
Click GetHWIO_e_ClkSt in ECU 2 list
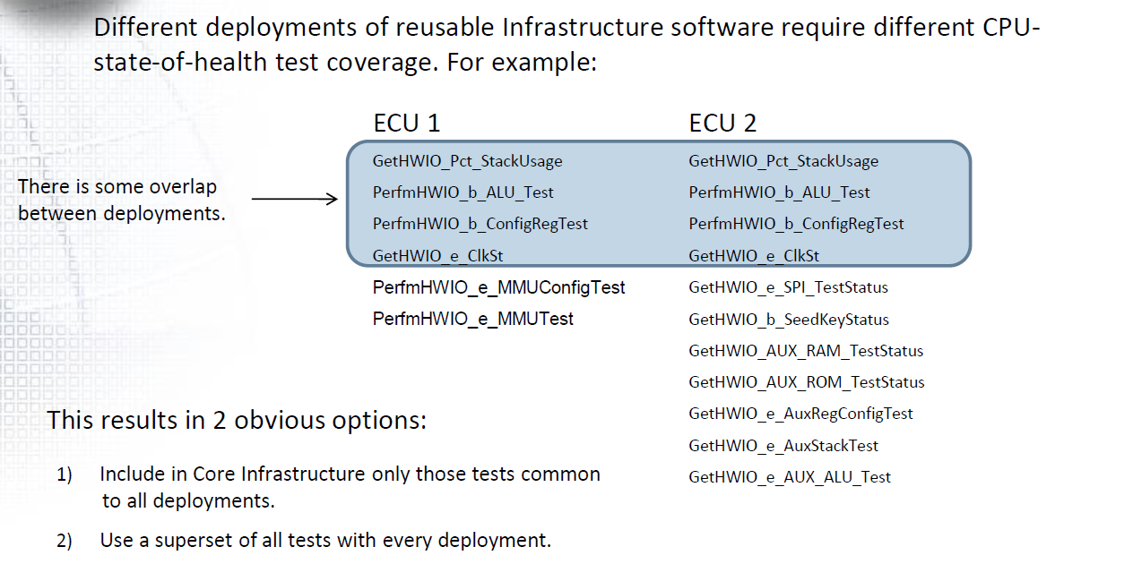click(x=753, y=256)
